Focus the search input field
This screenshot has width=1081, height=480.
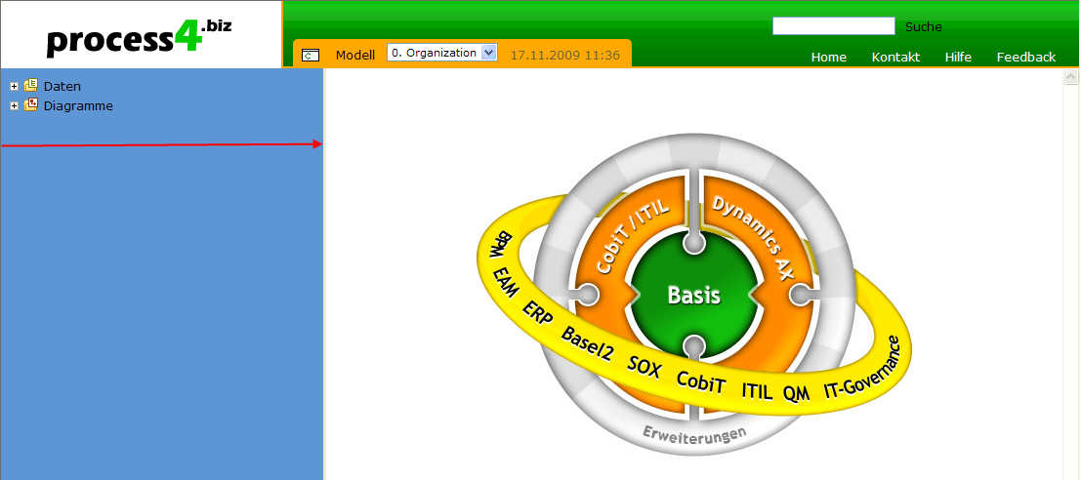[x=834, y=26]
